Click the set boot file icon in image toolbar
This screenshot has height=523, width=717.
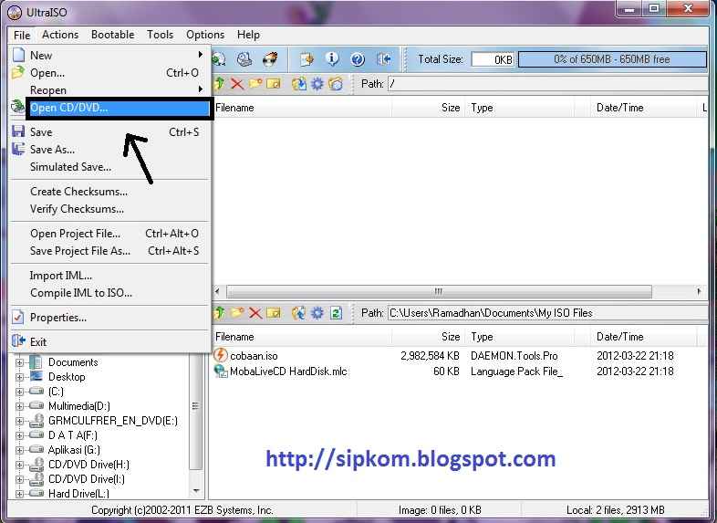(x=336, y=84)
